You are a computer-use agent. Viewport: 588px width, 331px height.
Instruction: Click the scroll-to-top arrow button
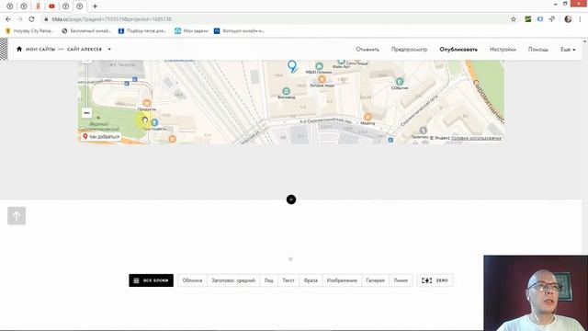pos(17,216)
